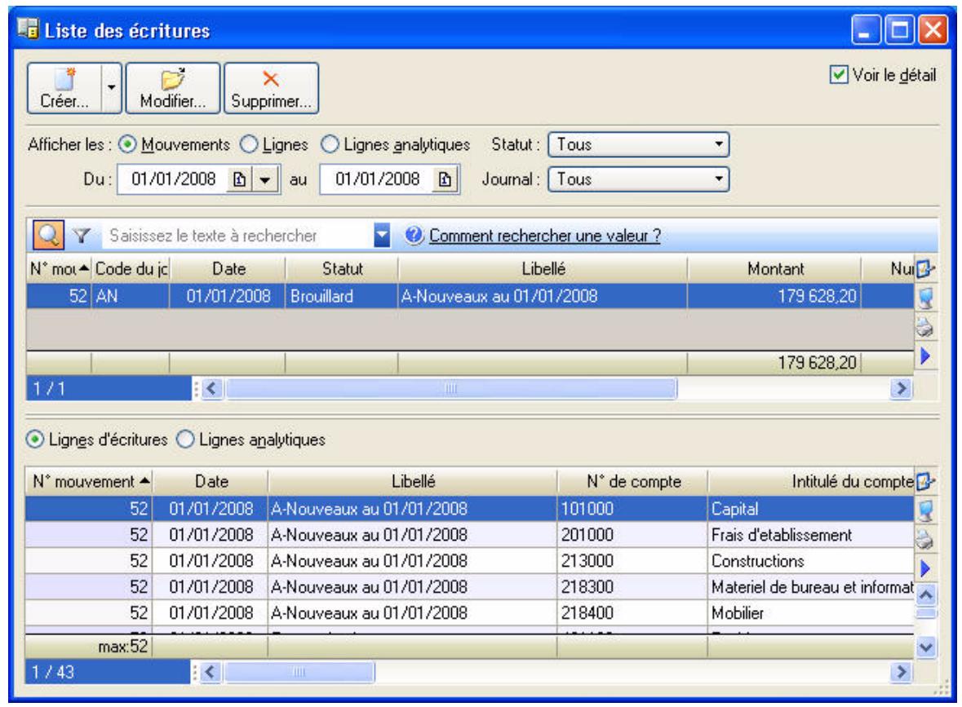962x707 pixels.
Task: Select the Materiel de bureau et informat row
Action: [470, 587]
